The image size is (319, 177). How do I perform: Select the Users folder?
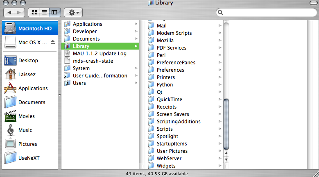[100, 83]
